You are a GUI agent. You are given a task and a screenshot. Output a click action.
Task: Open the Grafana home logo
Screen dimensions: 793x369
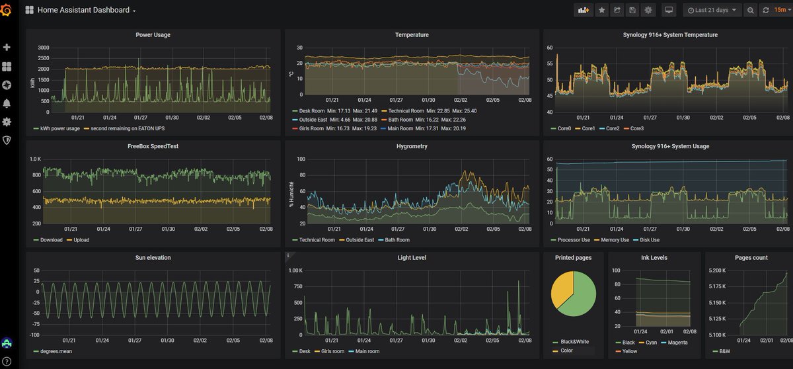click(7, 10)
